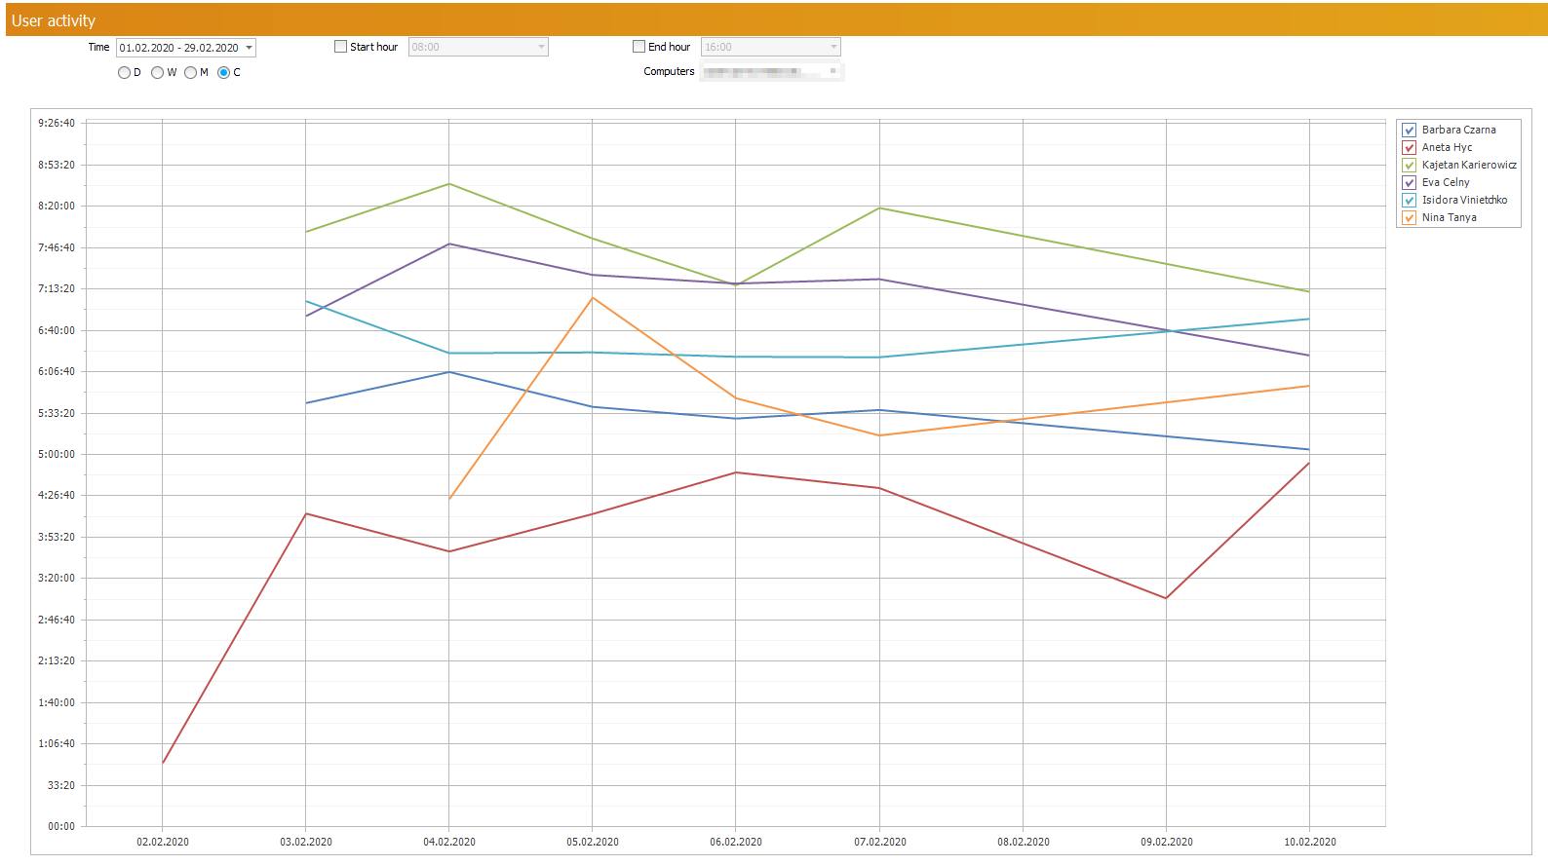The height and width of the screenshot is (866, 1548).
Task: Expand the Start hour 08:00 dropdown
Action: point(541,47)
